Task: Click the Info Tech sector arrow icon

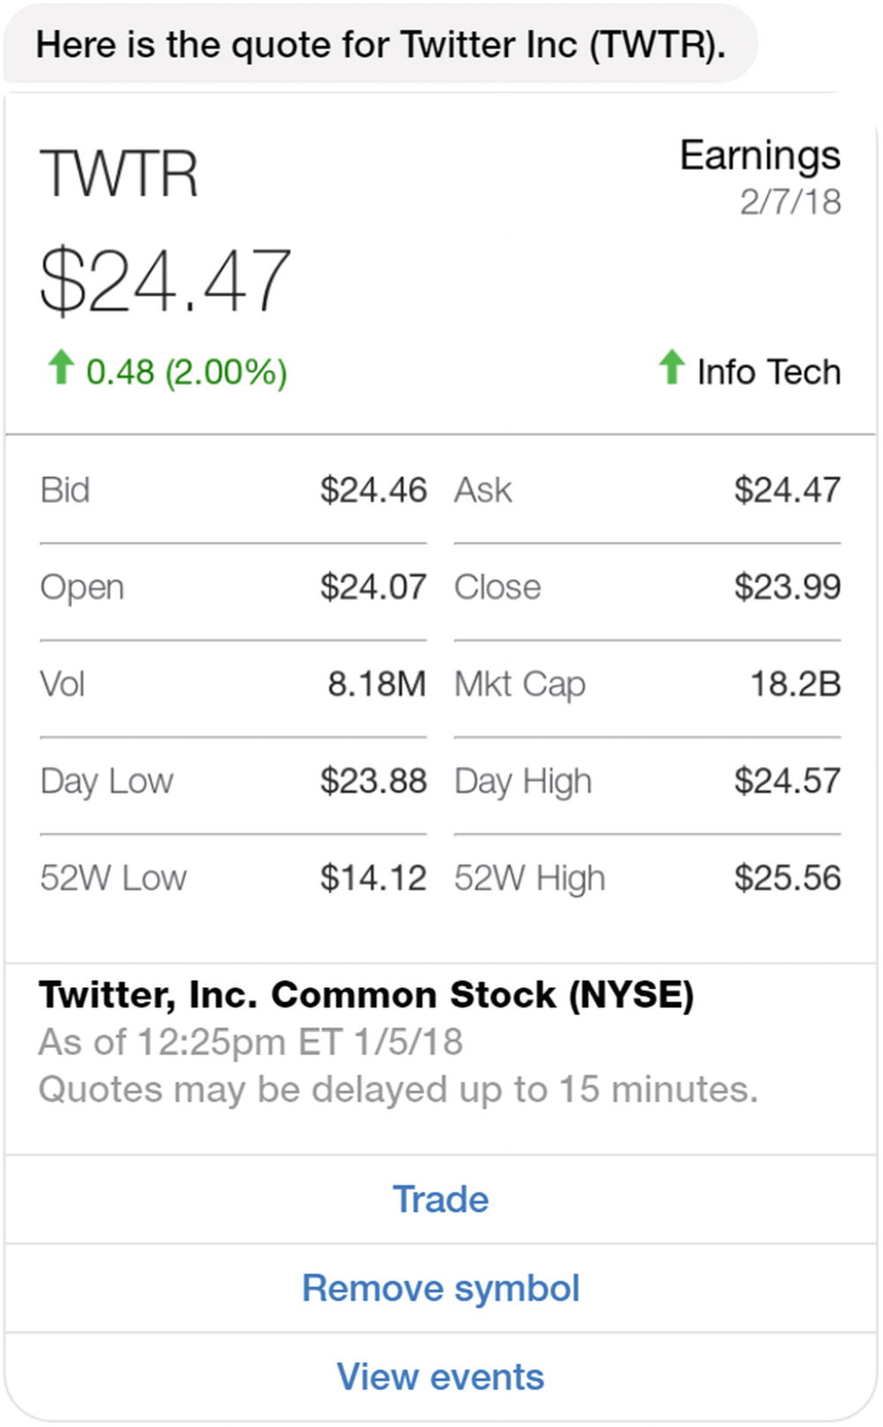Action: [x=672, y=367]
